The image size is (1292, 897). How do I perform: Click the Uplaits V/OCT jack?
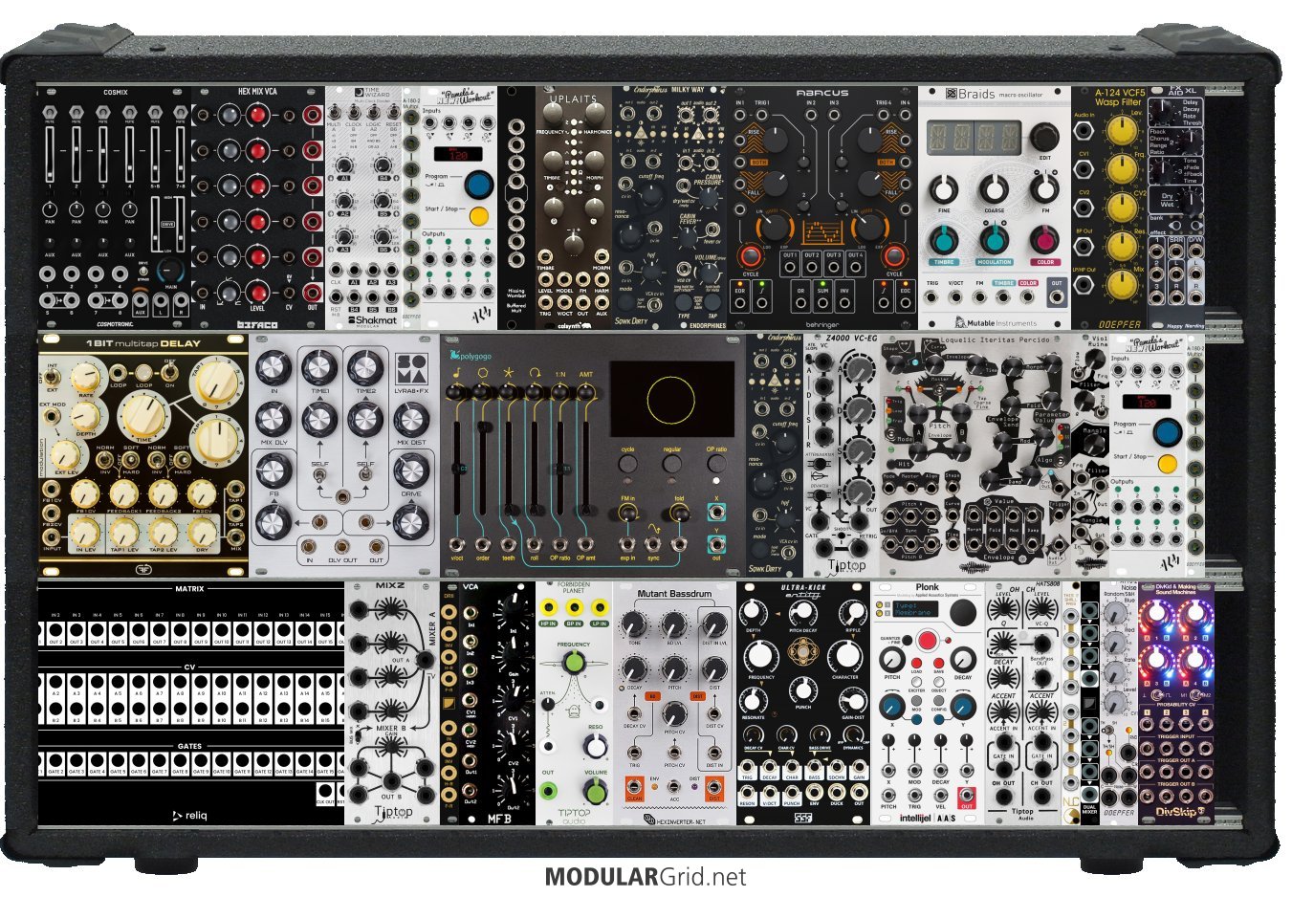(564, 303)
